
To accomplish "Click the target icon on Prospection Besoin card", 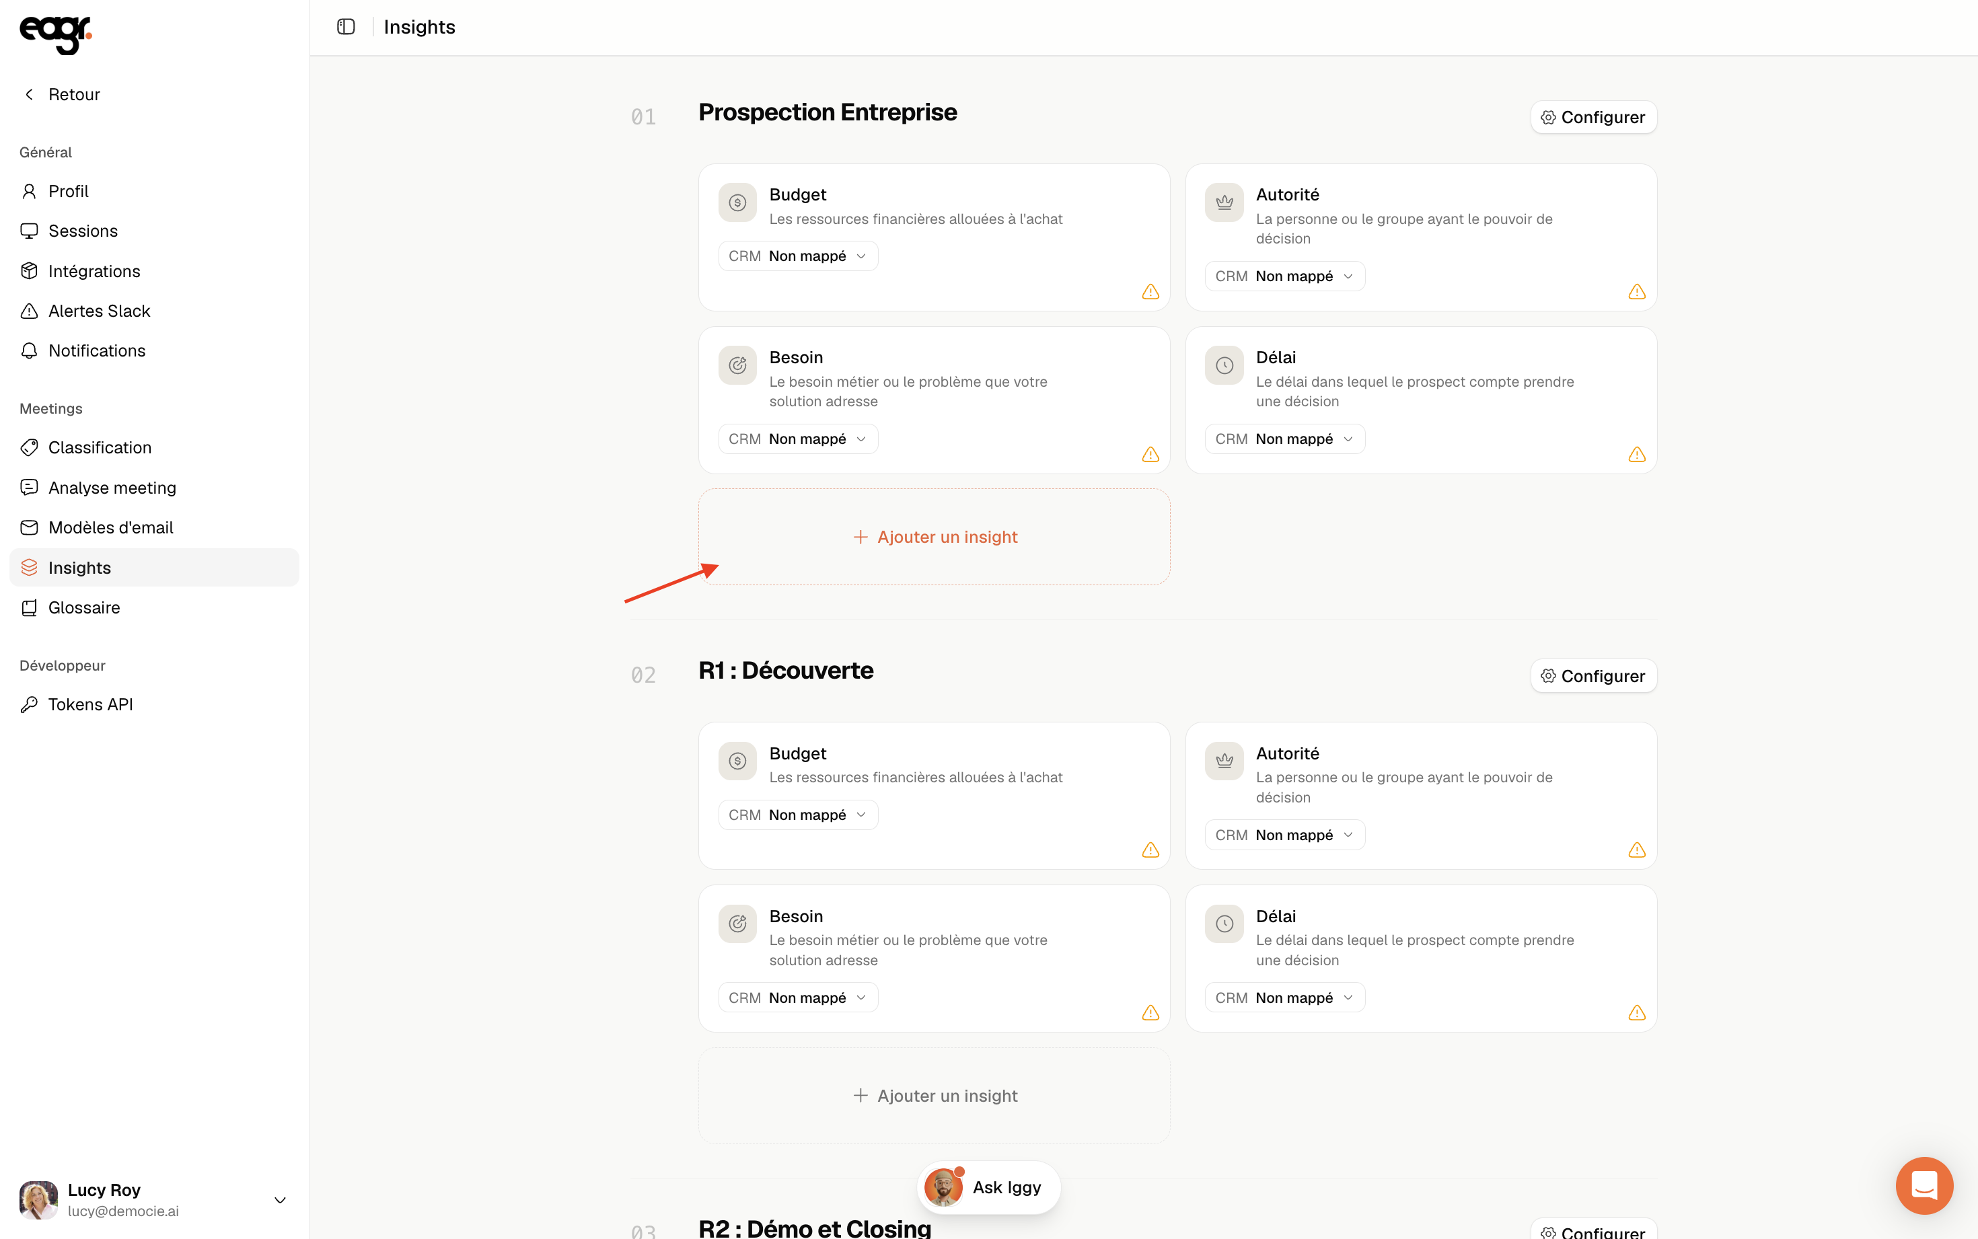I will click(x=737, y=365).
